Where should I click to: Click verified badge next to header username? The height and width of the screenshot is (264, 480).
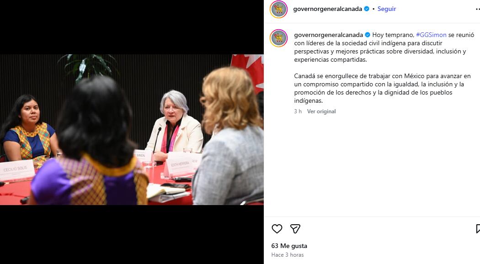[x=367, y=9]
